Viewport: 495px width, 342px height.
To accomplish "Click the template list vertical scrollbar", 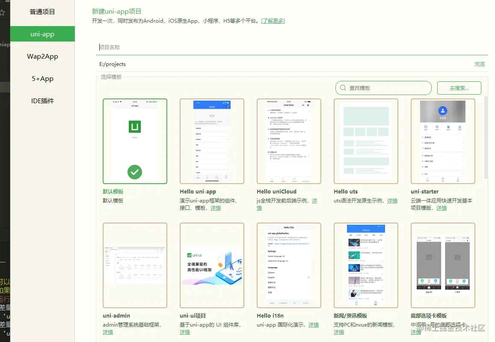I will (486, 137).
